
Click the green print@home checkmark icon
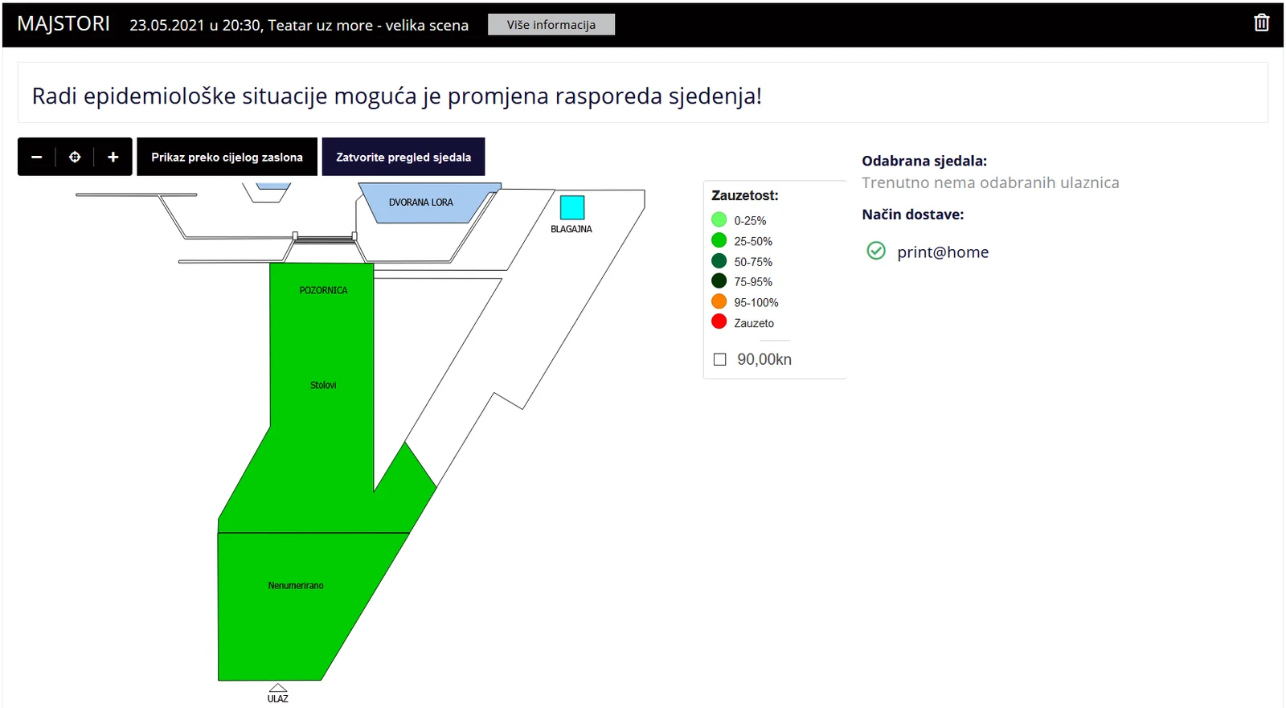(876, 252)
